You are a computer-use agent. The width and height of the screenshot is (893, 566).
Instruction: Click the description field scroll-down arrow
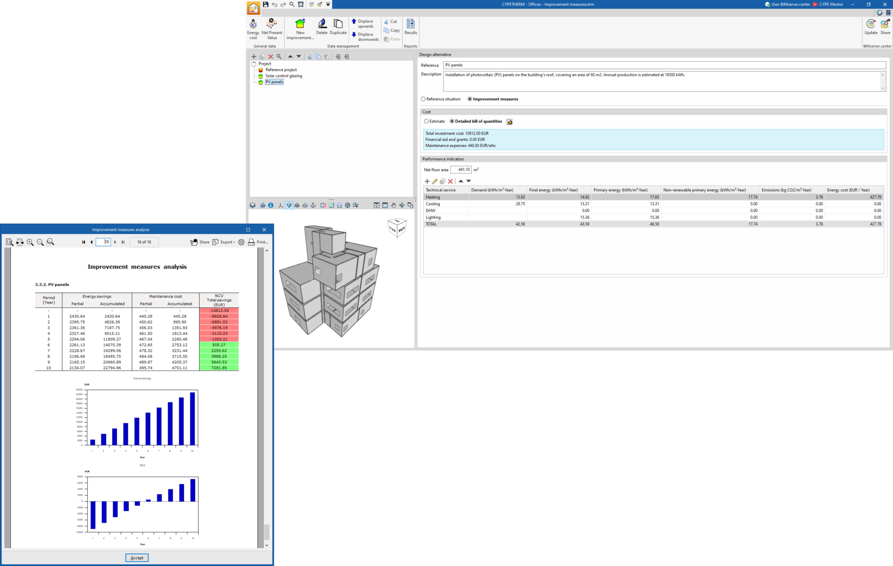coord(882,88)
